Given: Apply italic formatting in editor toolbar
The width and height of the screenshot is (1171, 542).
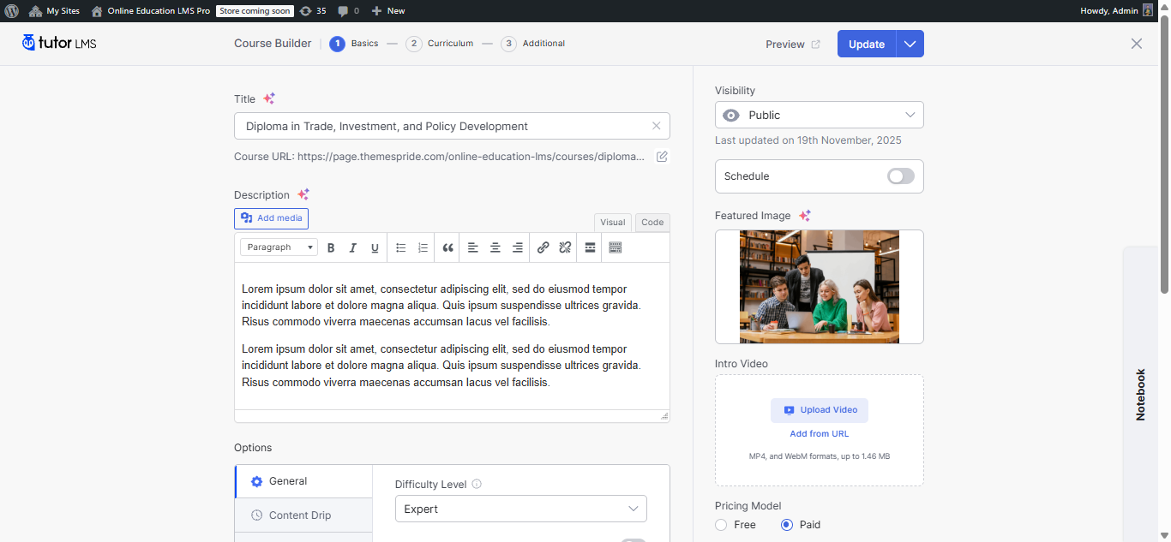Looking at the screenshot, I should [x=352, y=247].
